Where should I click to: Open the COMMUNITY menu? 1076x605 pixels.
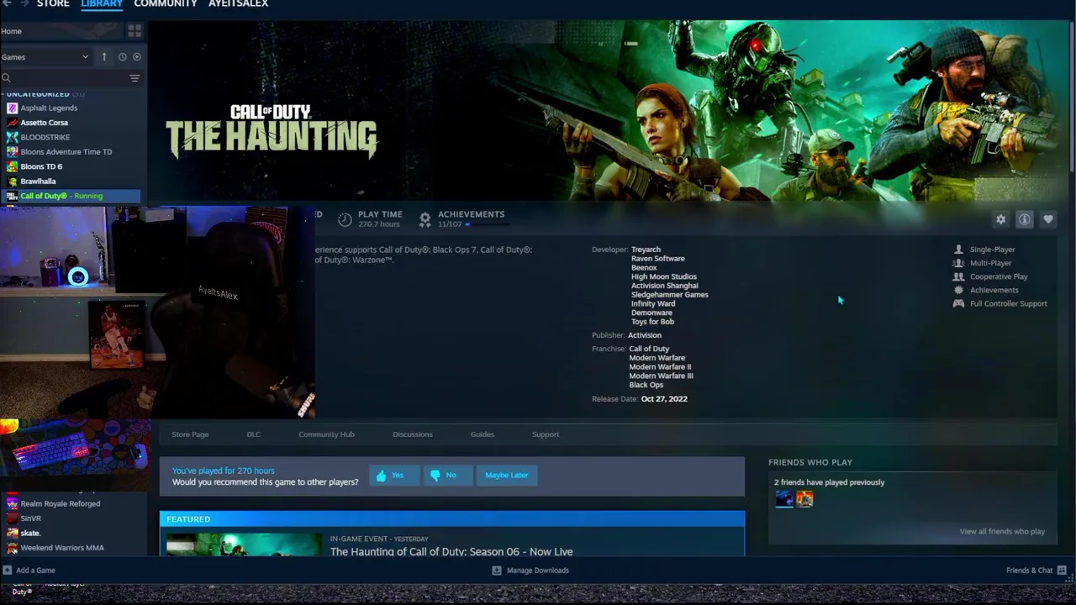(166, 4)
